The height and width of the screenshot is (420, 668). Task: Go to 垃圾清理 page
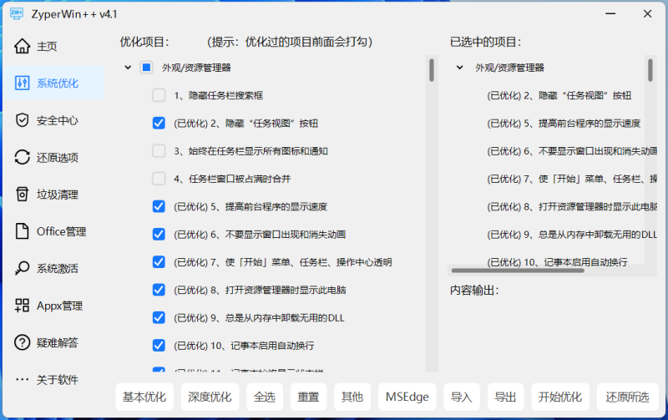[x=57, y=195]
